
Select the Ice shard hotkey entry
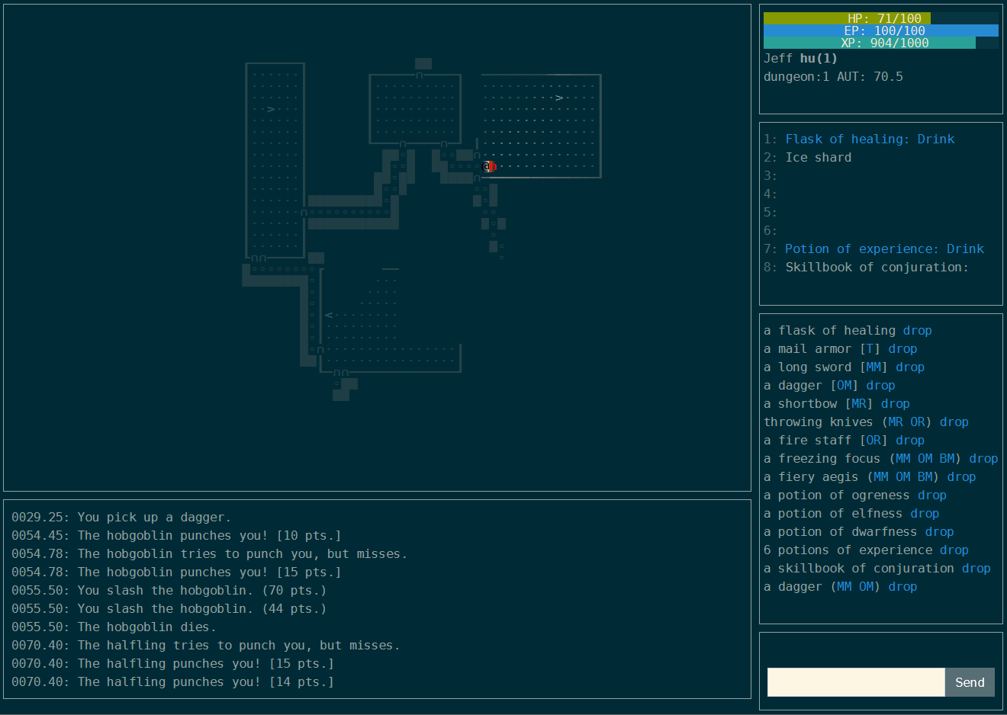819,157
